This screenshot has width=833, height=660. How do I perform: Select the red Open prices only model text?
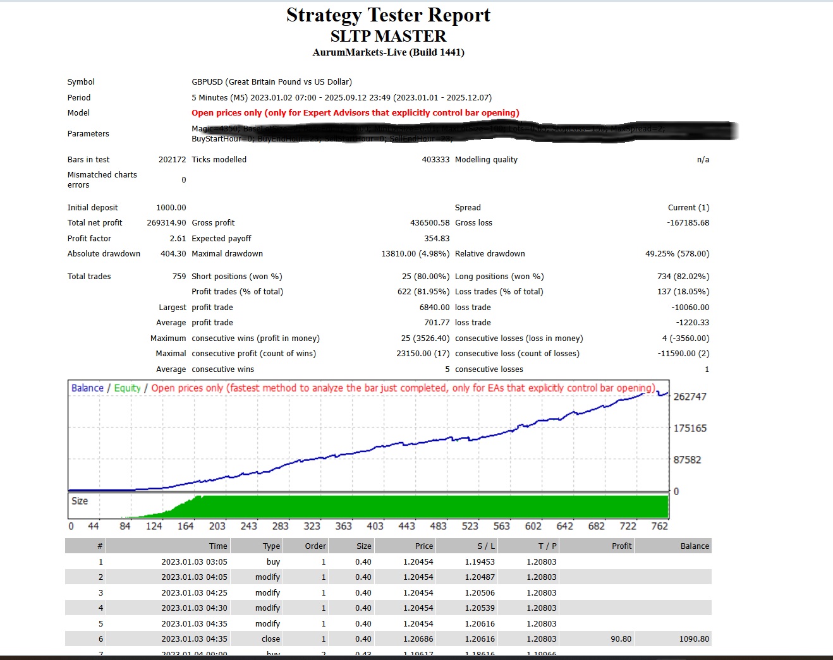[x=355, y=113]
